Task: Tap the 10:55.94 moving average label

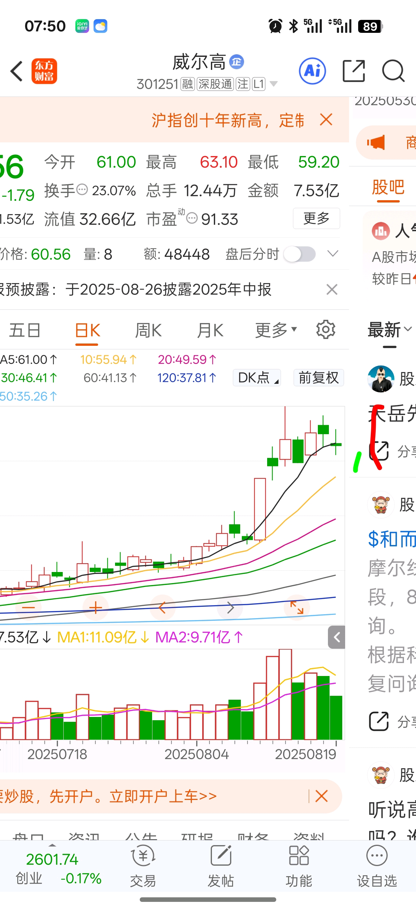Action: pos(109,360)
